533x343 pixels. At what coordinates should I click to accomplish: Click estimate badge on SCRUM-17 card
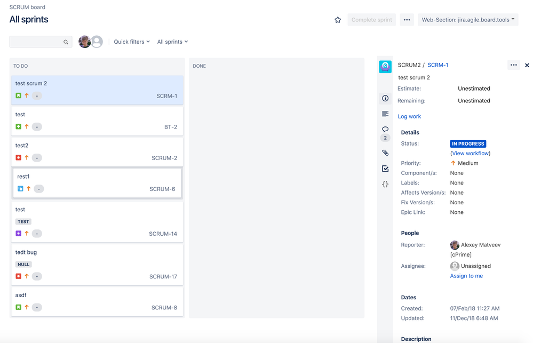[x=37, y=276]
